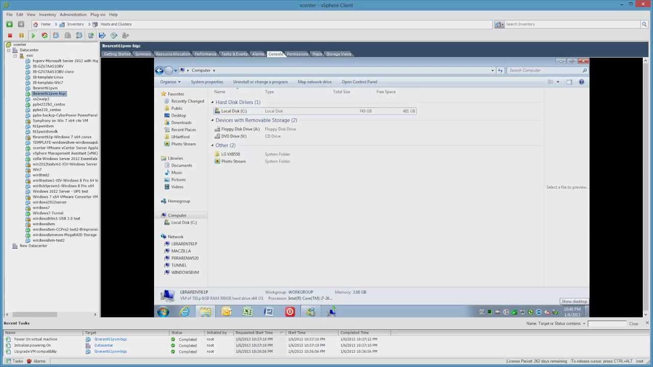Click the Windows Start orb in guest
Image resolution: width=653 pixels, height=367 pixels.
[163, 312]
